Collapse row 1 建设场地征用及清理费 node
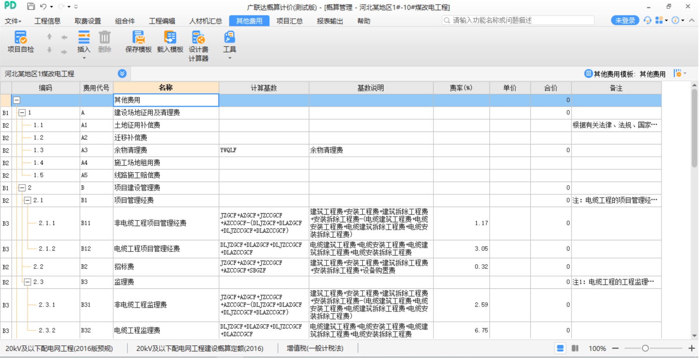 (x=22, y=113)
